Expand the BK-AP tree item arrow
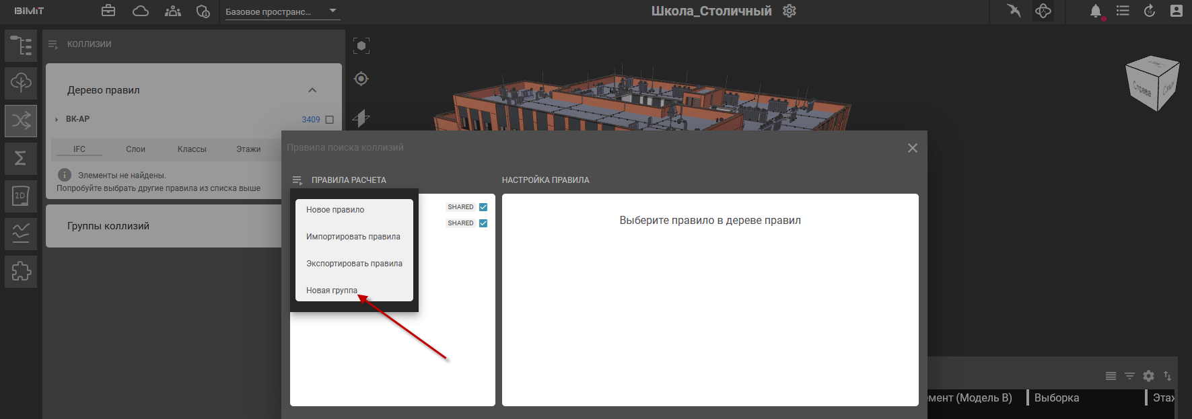This screenshot has height=419, width=1192. click(57, 120)
